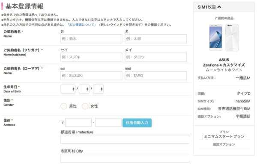Click the nanoSIM size value
The height and width of the screenshot is (167, 257).
click(x=243, y=101)
